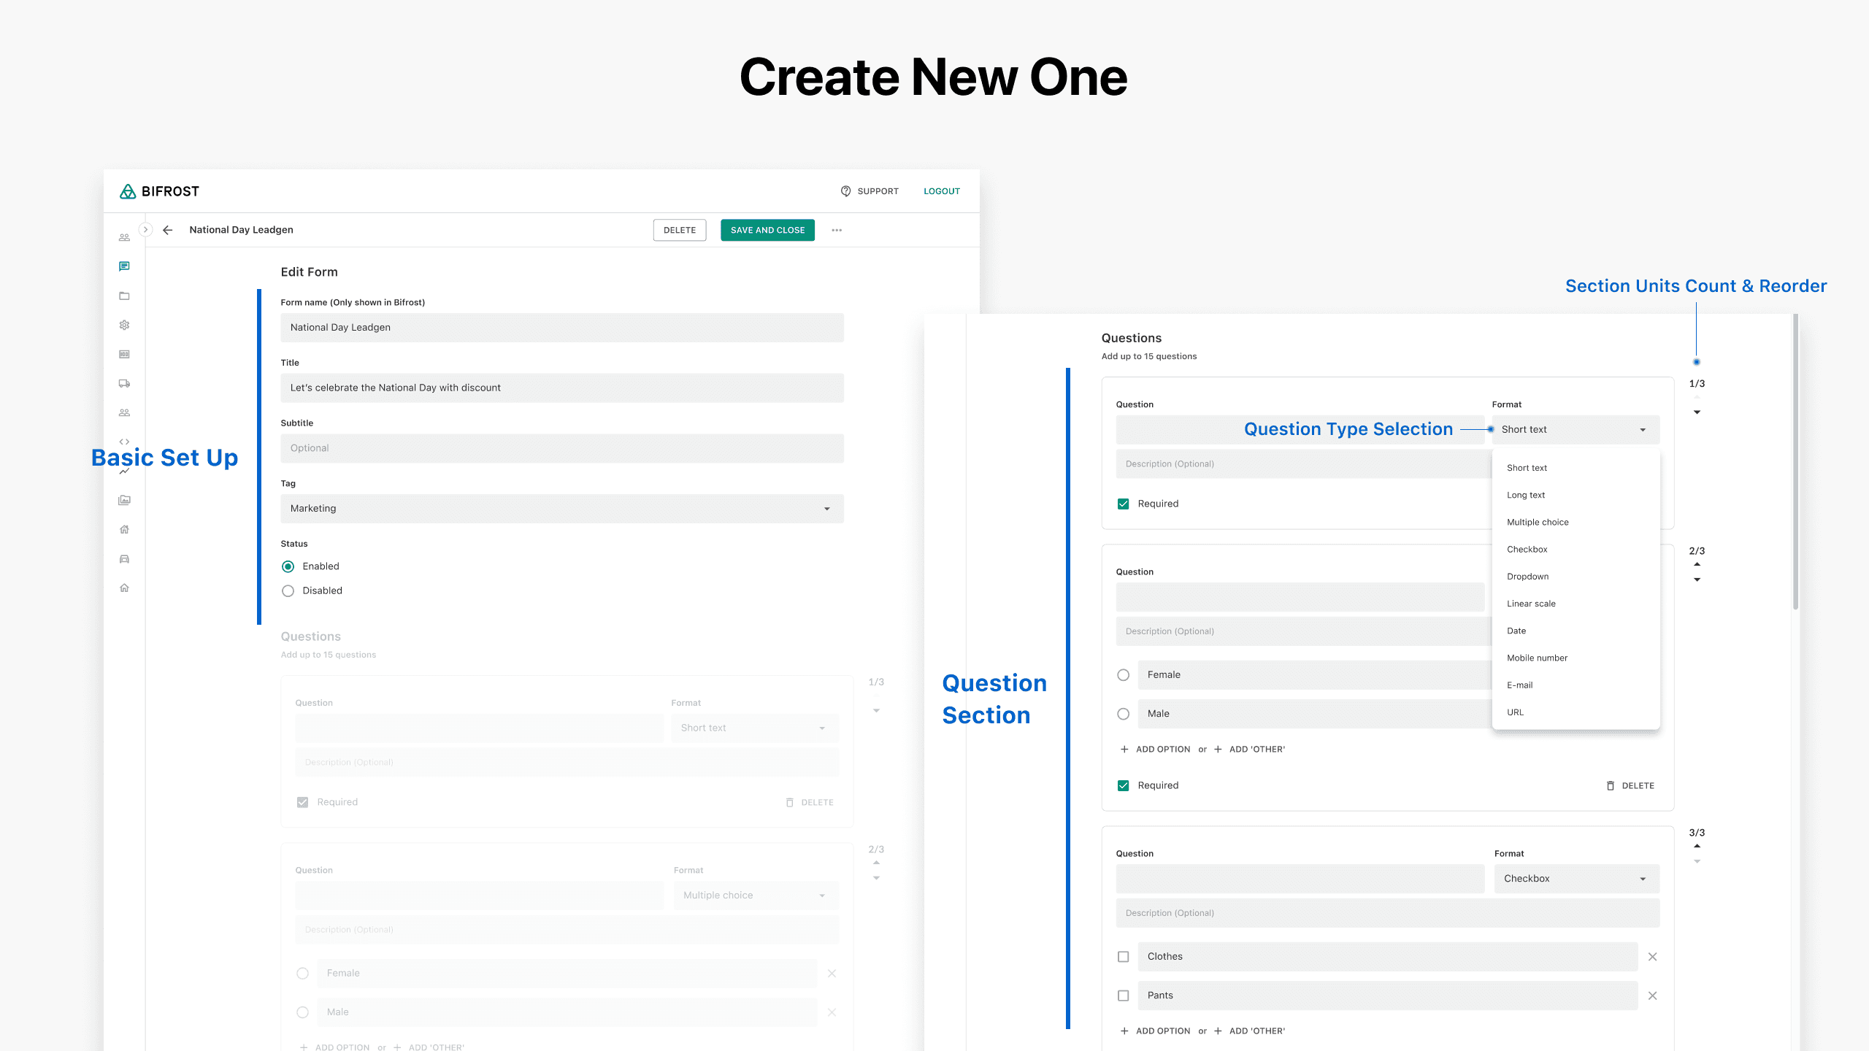Open the Marketing tag dropdown
Image resolution: width=1869 pixels, height=1051 pixels.
point(561,509)
